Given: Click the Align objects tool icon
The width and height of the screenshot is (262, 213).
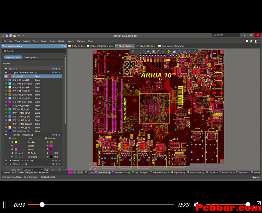Looking at the screenshot, I should 148,52.
